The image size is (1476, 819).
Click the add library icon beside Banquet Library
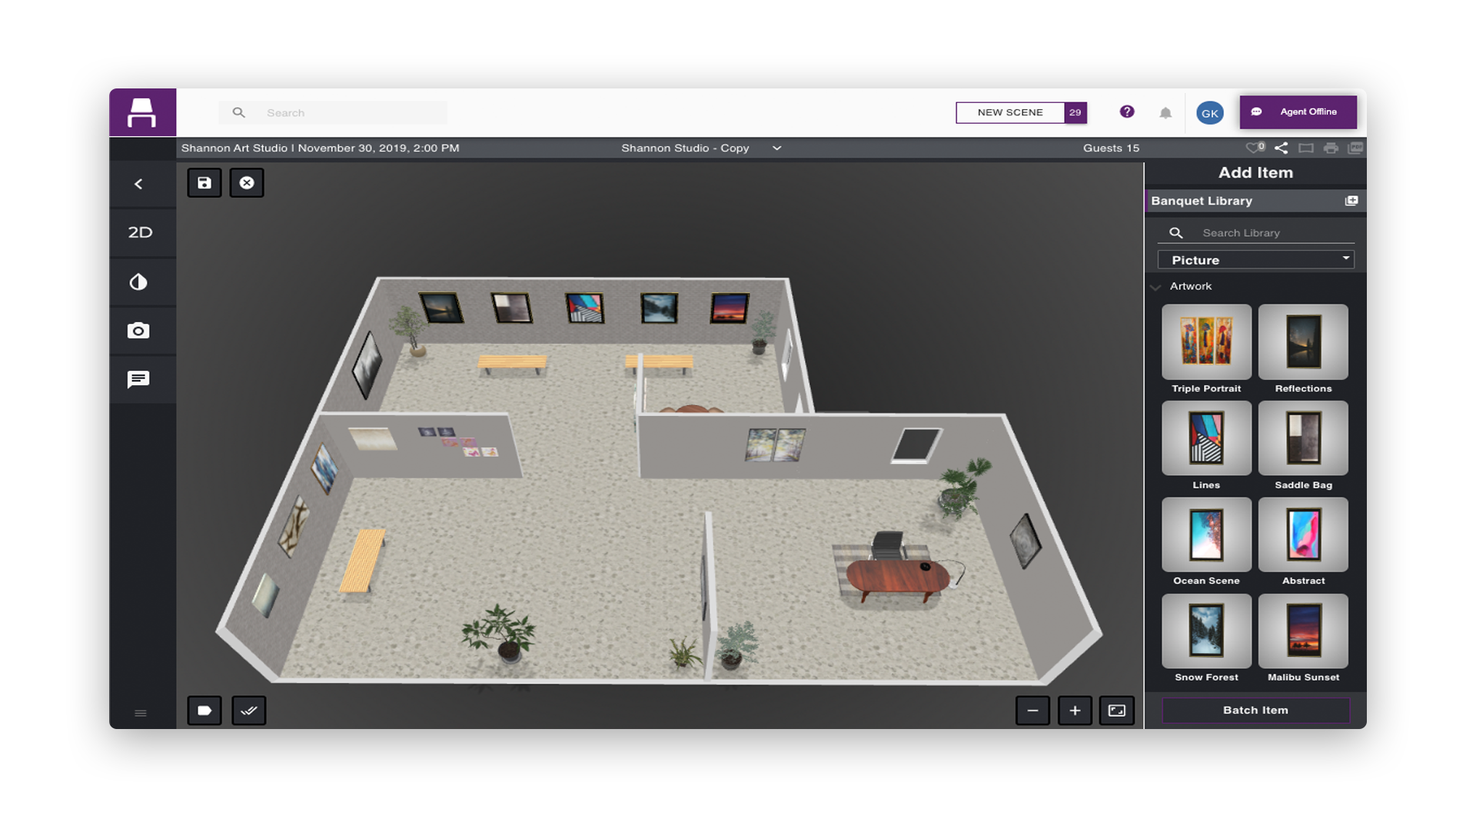[1351, 201]
